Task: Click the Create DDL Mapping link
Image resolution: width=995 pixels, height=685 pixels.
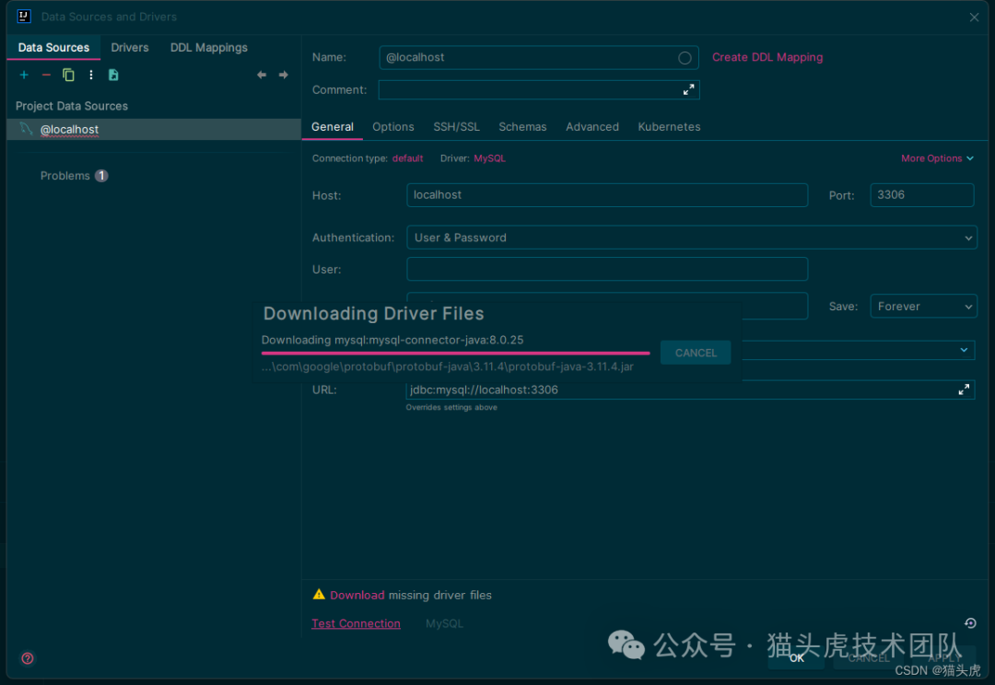Action: (767, 57)
